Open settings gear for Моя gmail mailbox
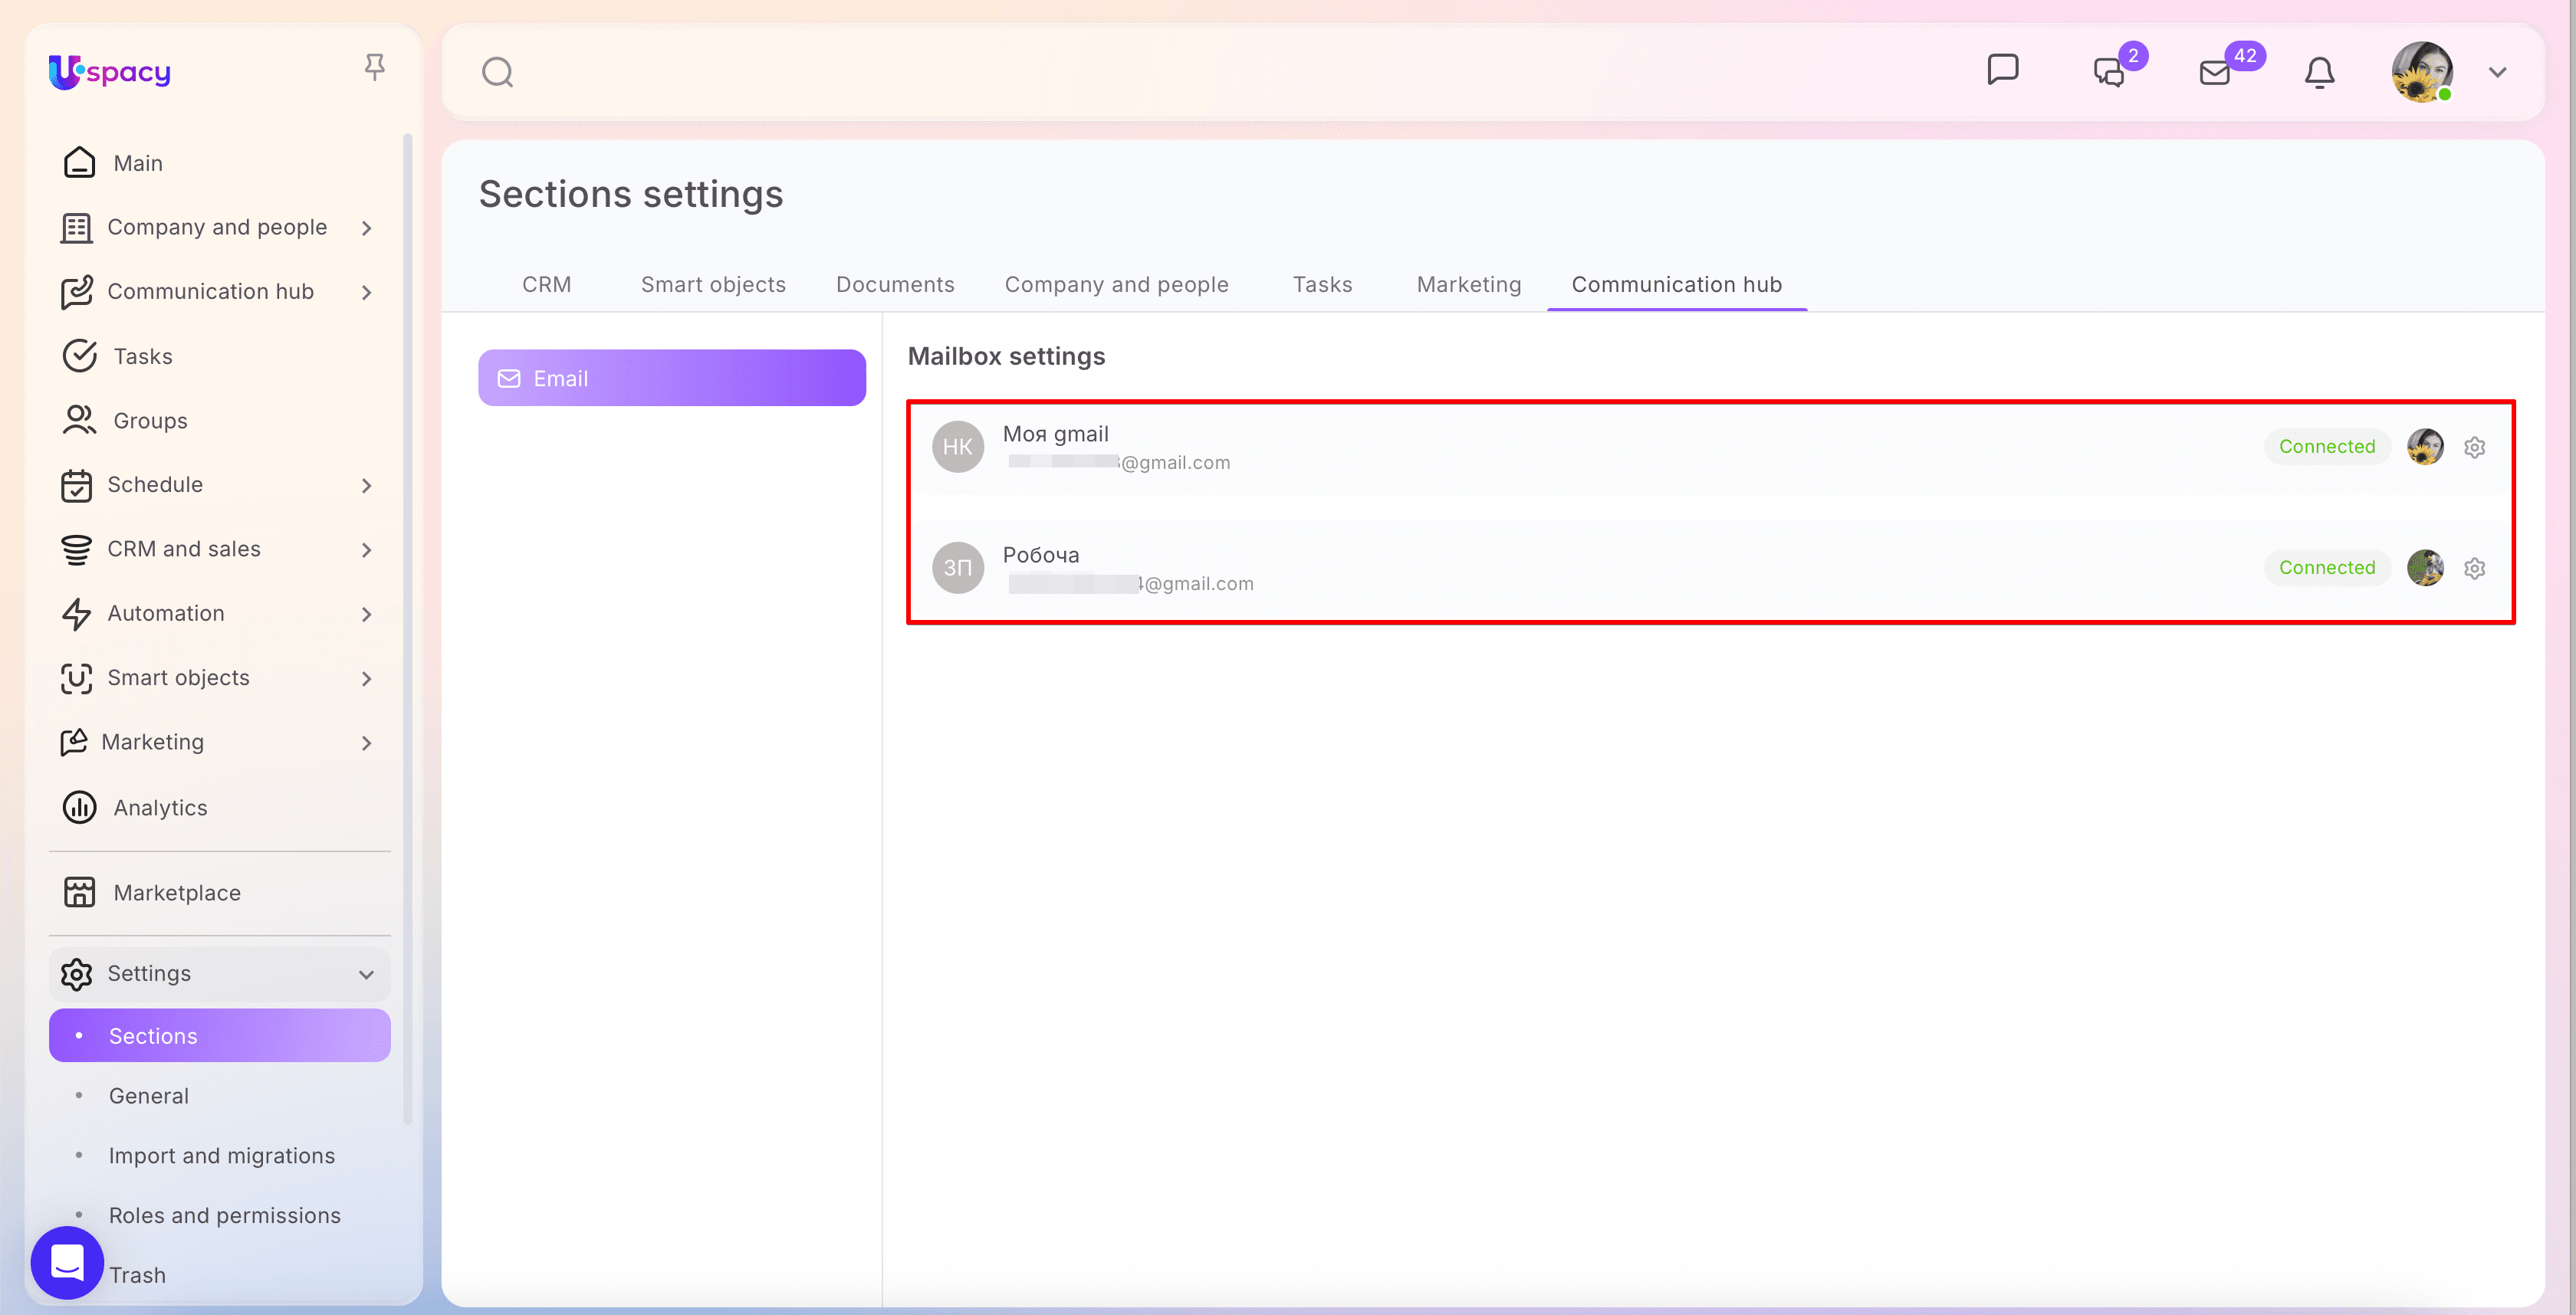The height and width of the screenshot is (1315, 2576). [x=2474, y=447]
